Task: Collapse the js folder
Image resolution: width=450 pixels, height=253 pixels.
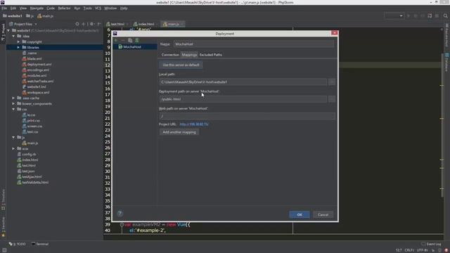Action: click(x=13, y=138)
